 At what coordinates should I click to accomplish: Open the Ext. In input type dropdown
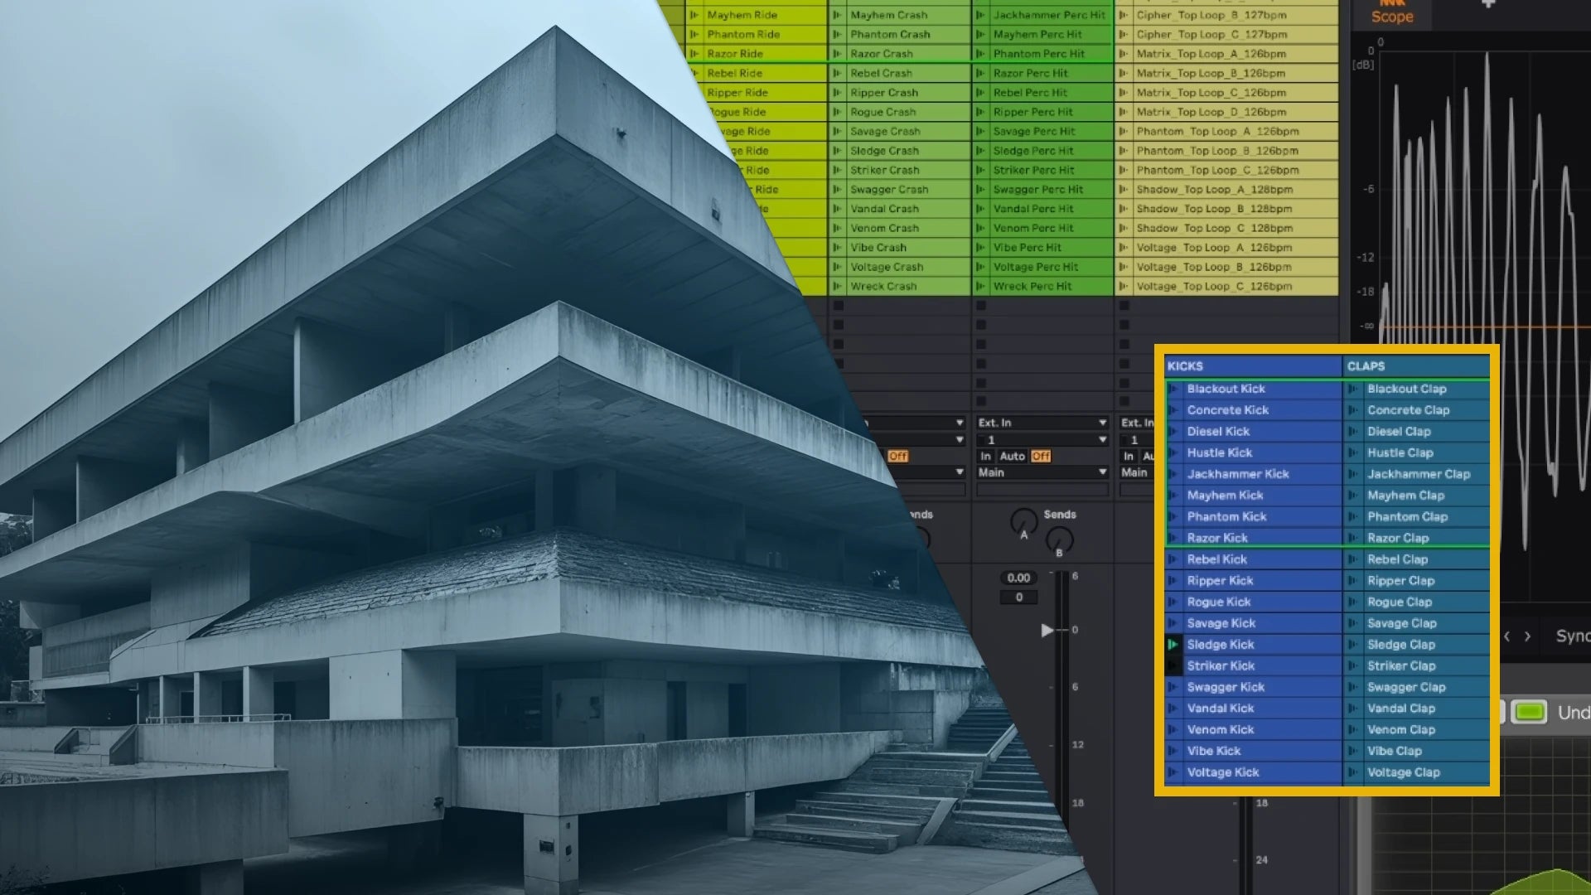point(1042,423)
